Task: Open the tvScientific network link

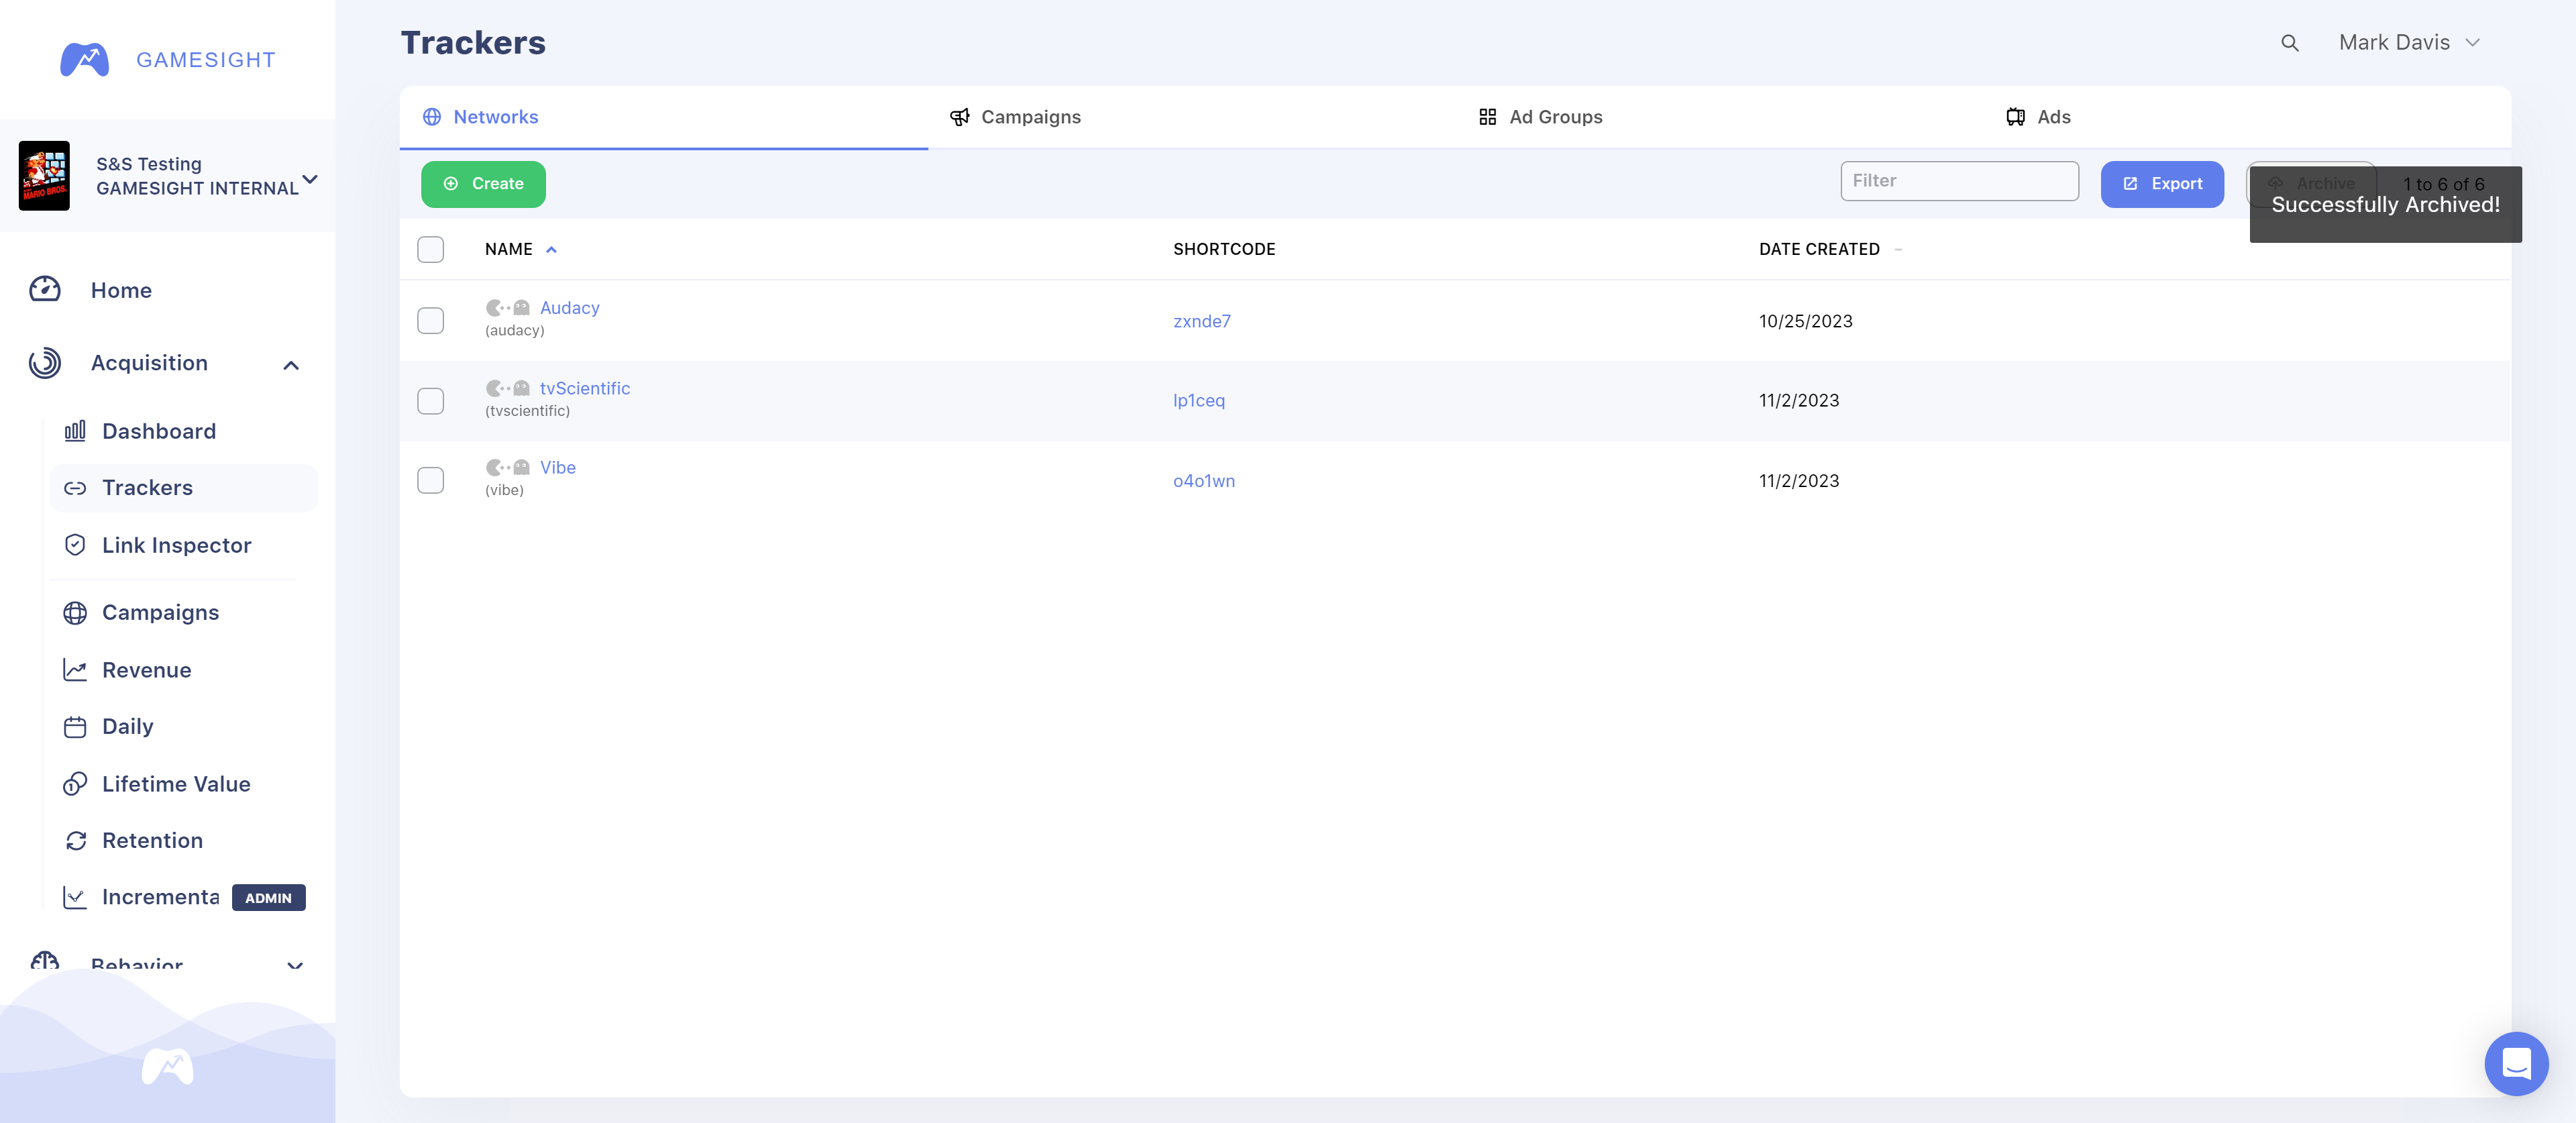Action: (585, 388)
